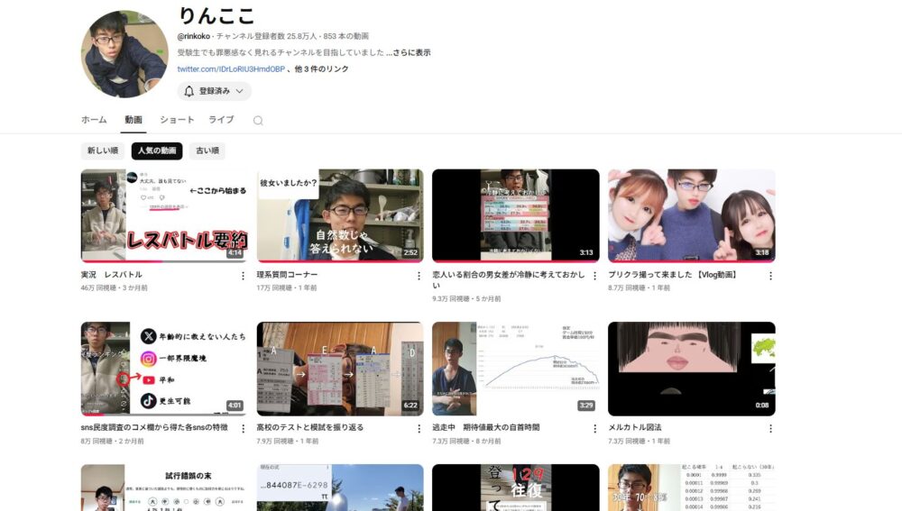Open the options menu for メルカトル図法

770,429
